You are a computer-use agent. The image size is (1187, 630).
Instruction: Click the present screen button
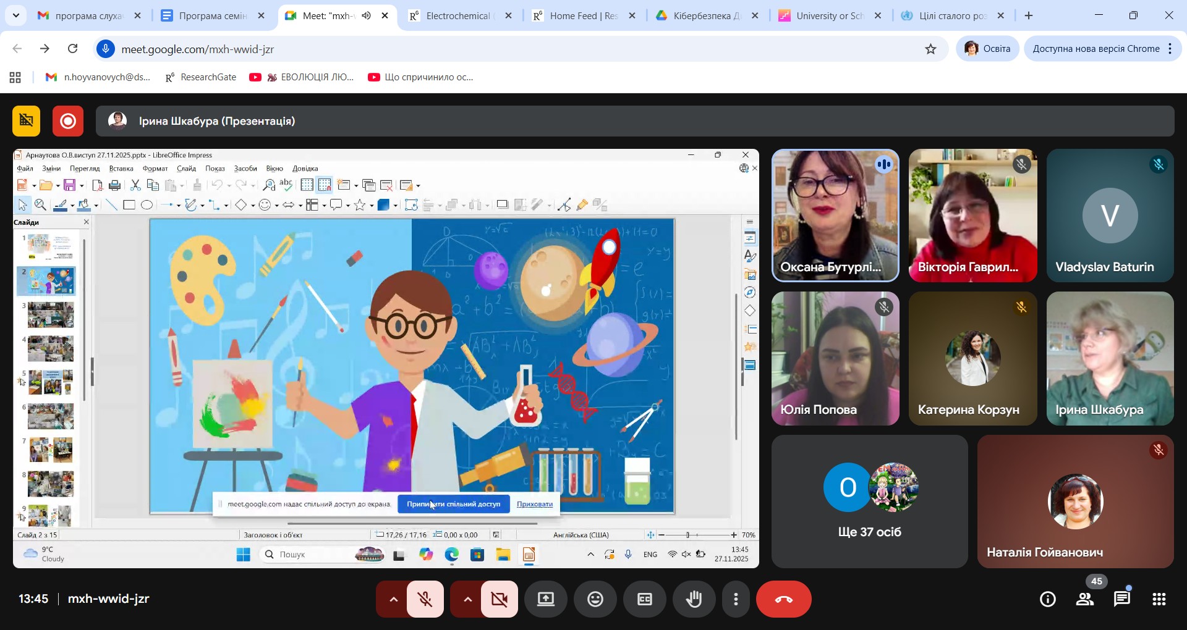(x=545, y=599)
